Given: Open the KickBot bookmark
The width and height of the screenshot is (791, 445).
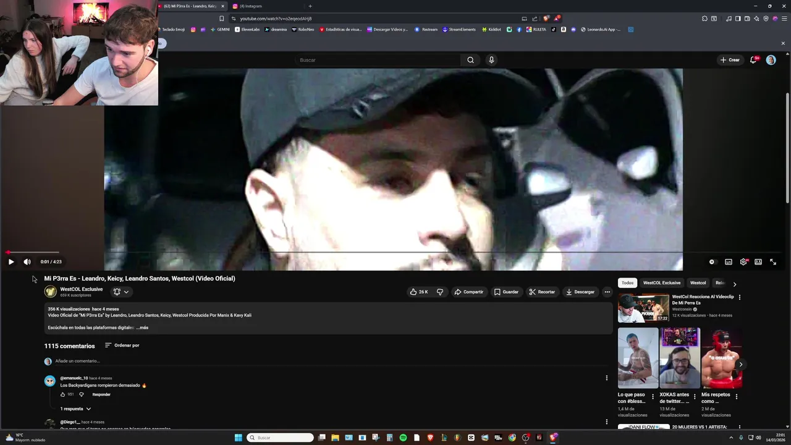Looking at the screenshot, I should (491, 30).
